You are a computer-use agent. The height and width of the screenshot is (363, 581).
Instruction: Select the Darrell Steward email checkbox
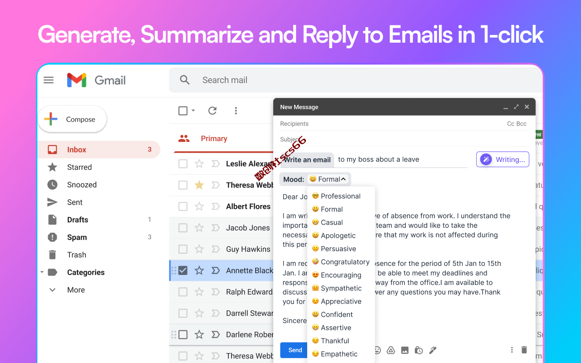[183, 313]
